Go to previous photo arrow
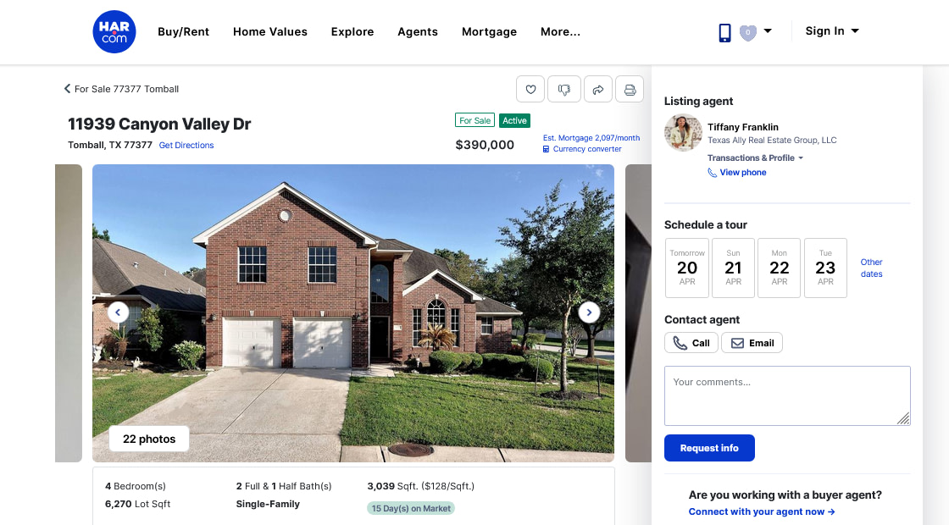Viewport: 949px width, 525px height. coord(118,312)
